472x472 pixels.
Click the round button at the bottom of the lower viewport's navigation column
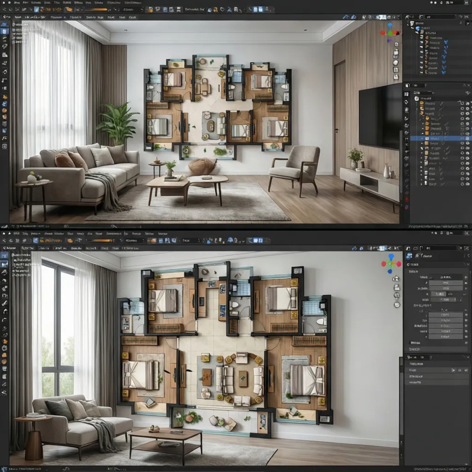pyautogui.click(x=397, y=305)
